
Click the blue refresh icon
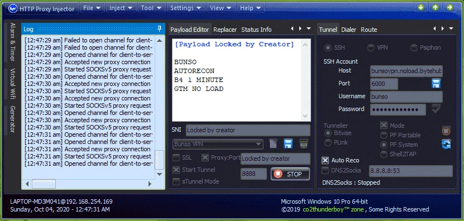point(446,144)
